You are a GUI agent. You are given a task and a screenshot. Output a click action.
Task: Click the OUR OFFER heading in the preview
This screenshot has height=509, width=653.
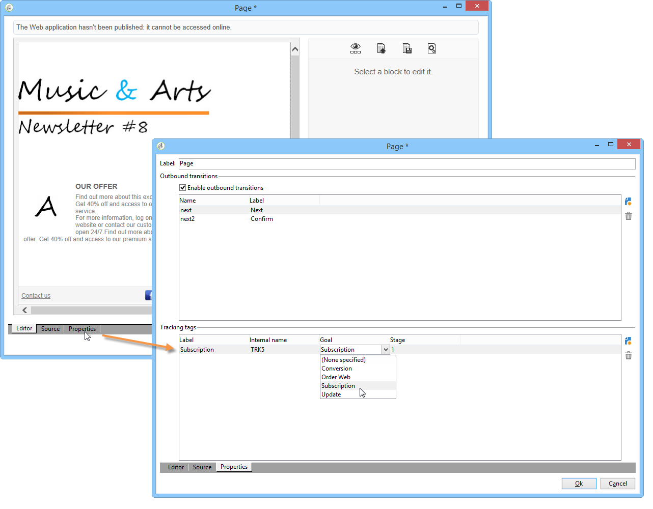(x=96, y=186)
